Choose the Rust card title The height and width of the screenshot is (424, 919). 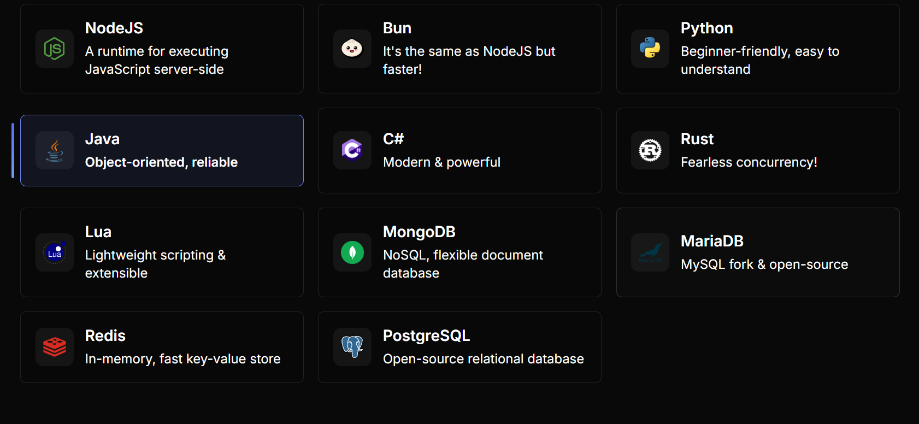coord(697,139)
